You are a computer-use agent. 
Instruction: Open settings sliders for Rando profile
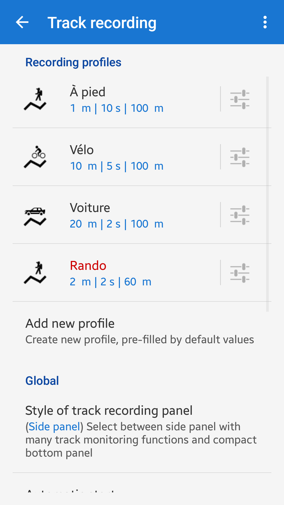[x=240, y=273]
